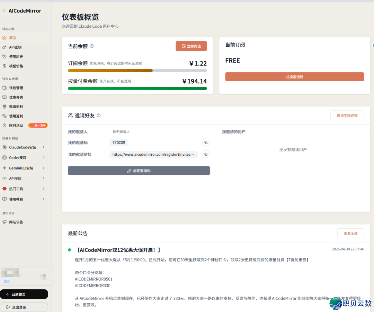Expand GeminiCLI安装 chevron

(x=44, y=168)
